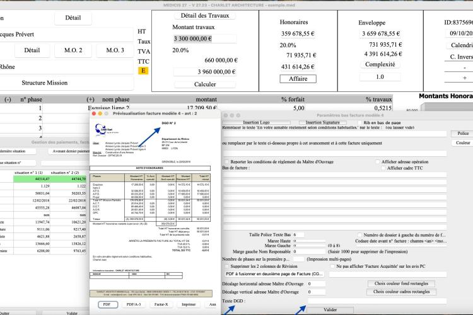Export invoice preview with the PDF button
The image size is (473, 315).
tap(107, 304)
